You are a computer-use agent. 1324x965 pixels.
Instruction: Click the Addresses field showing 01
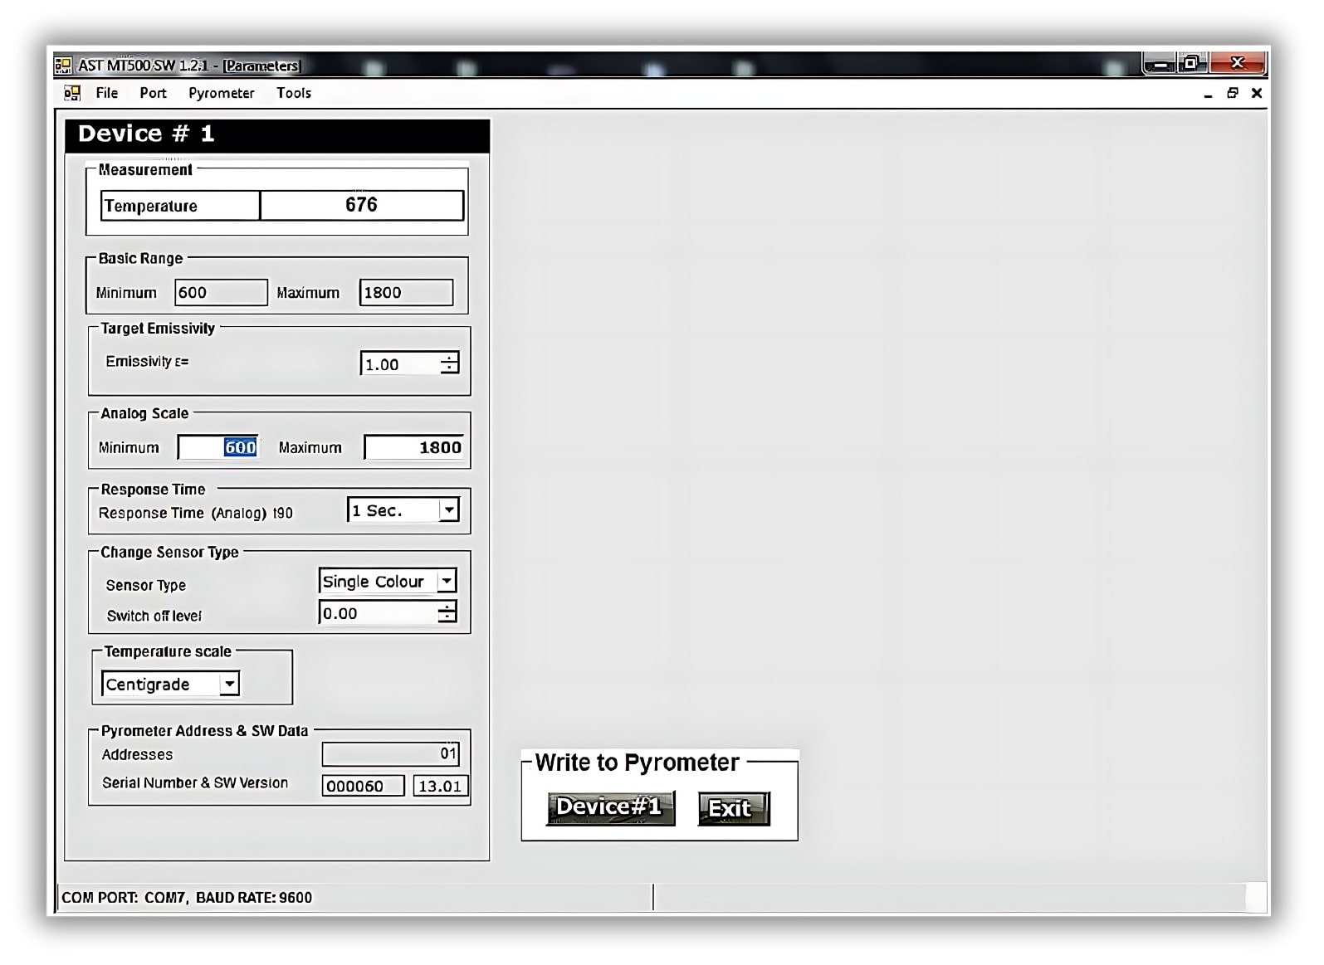390,753
